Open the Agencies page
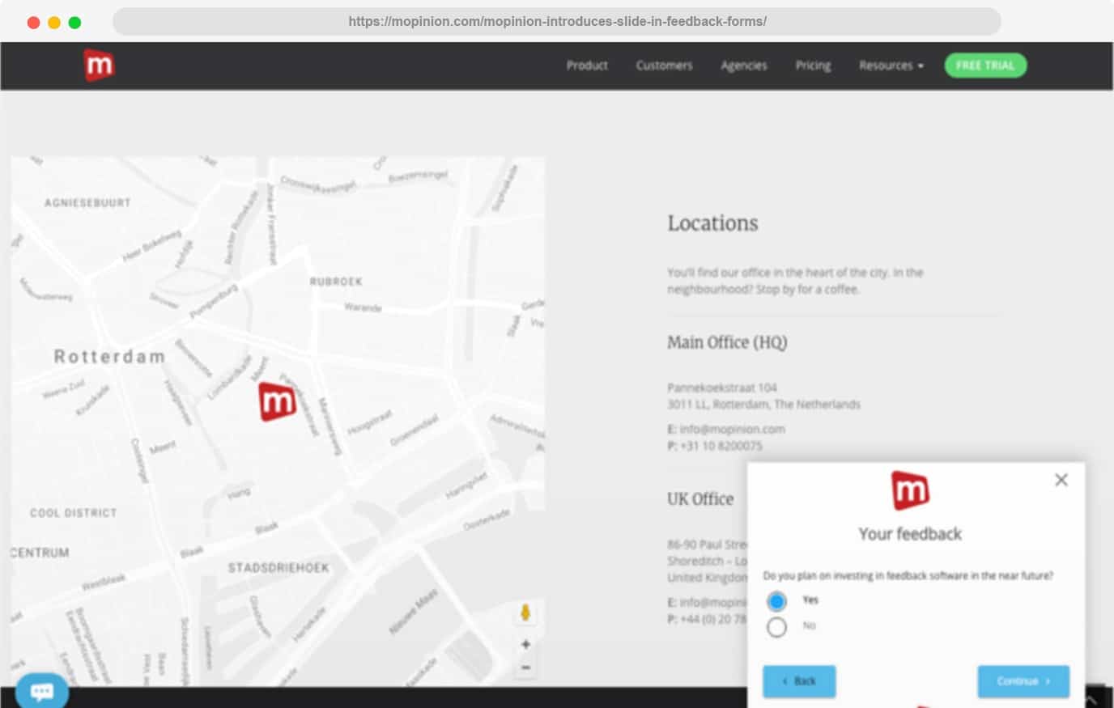This screenshot has height=708, width=1114. click(x=743, y=66)
